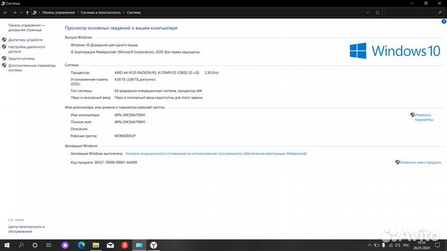This screenshot has height=251, width=447.
Task: Open 'Настройка удаленного доступа' link
Action: 27,49
